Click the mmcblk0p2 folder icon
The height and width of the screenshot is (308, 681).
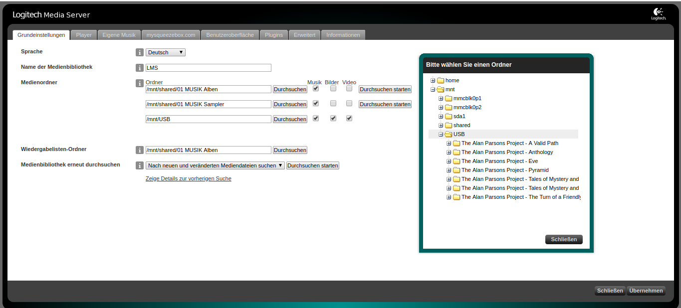(449, 107)
